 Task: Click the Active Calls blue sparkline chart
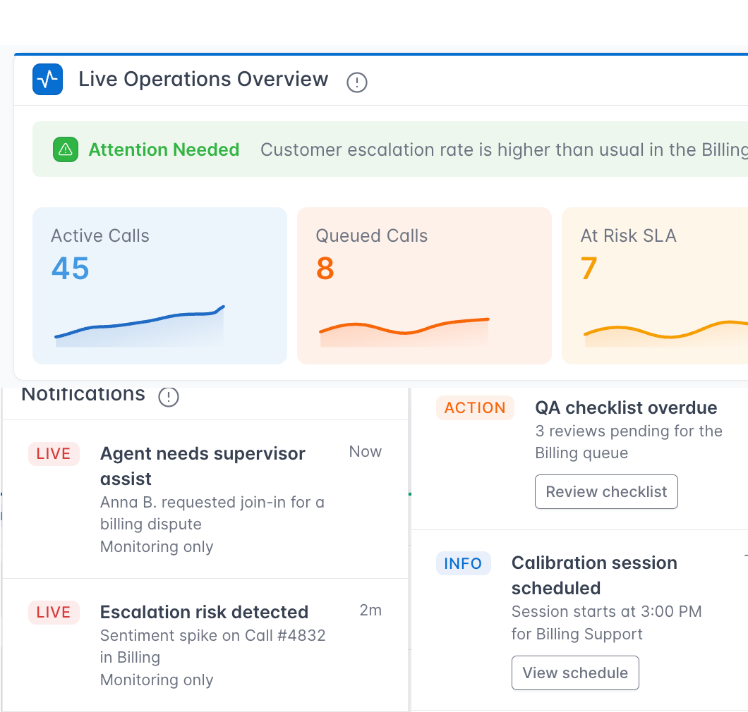point(140,326)
